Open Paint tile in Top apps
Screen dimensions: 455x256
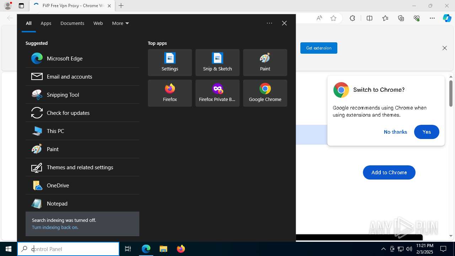point(265,63)
